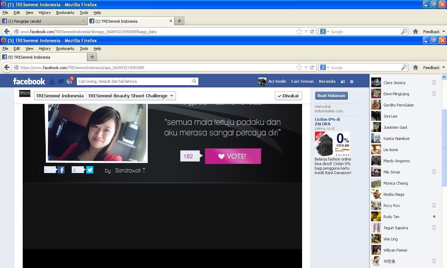Image resolution: width=447 pixels, height=268 pixels.
Task: Open Bookmarks menu in front window
Action: pos(65,49)
